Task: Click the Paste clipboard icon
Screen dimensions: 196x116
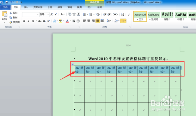Action: [5, 14]
